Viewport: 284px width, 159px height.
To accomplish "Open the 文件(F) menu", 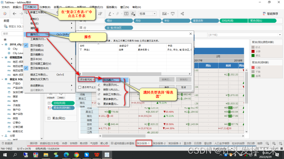I will [5, 7].
